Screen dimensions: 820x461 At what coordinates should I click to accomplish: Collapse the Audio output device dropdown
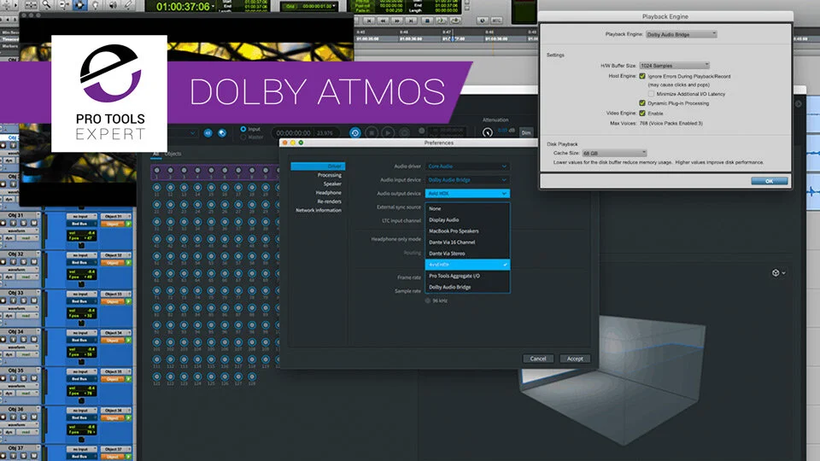click(467, 194)
